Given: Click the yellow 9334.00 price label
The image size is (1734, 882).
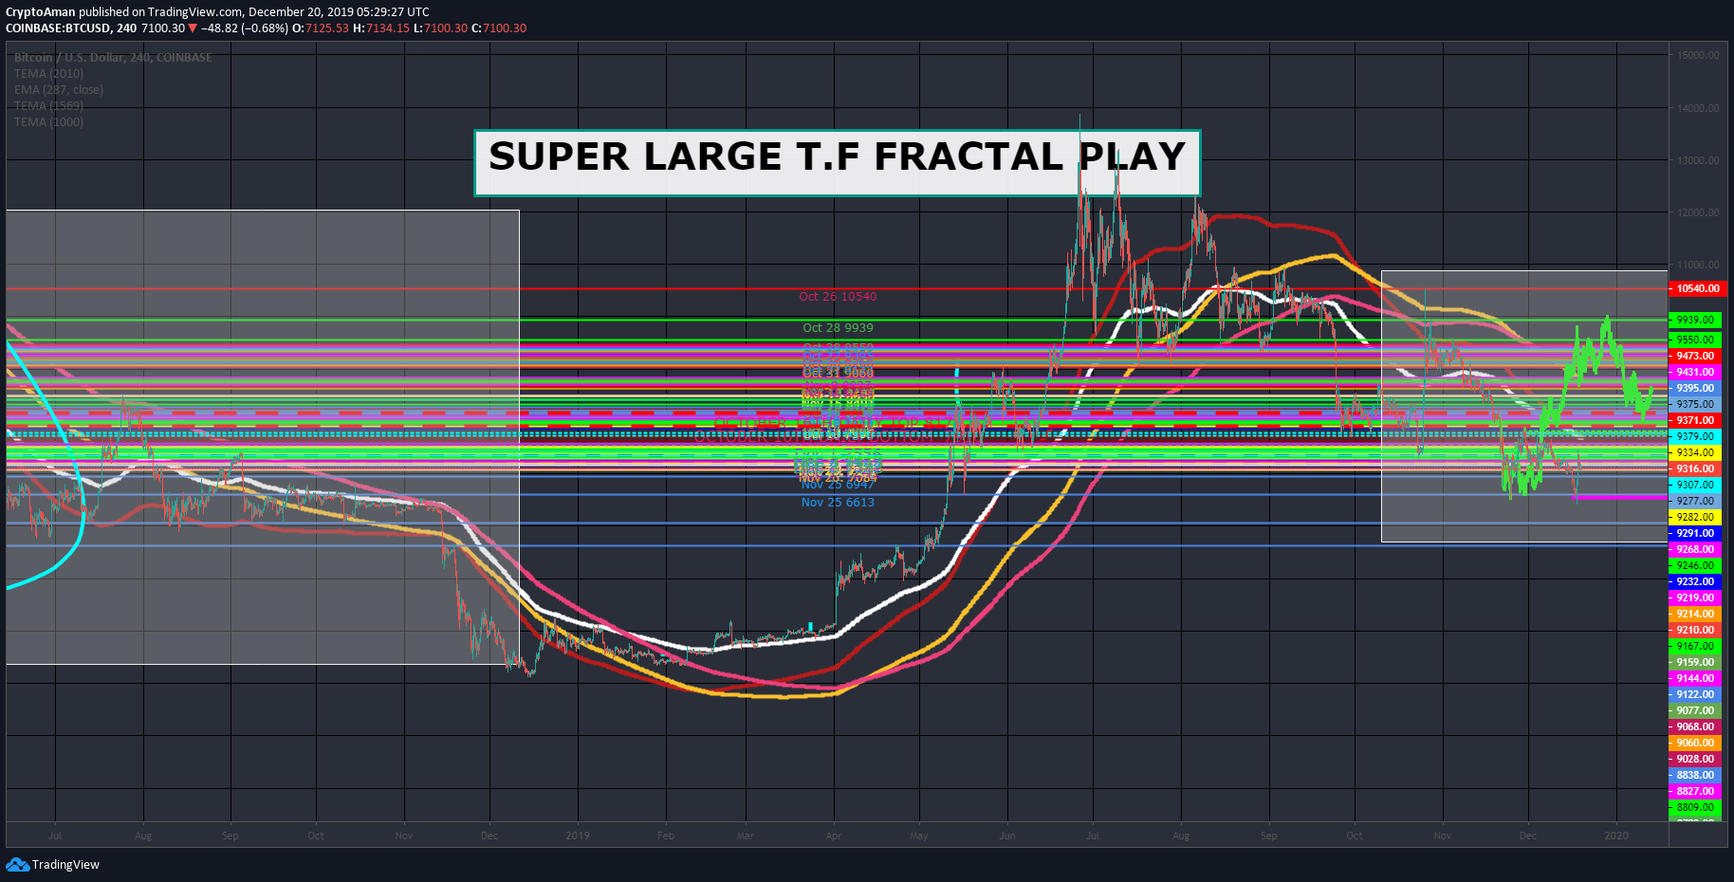Looking at the screenshot, I should pyautogui.click(x=1695, y=452).
